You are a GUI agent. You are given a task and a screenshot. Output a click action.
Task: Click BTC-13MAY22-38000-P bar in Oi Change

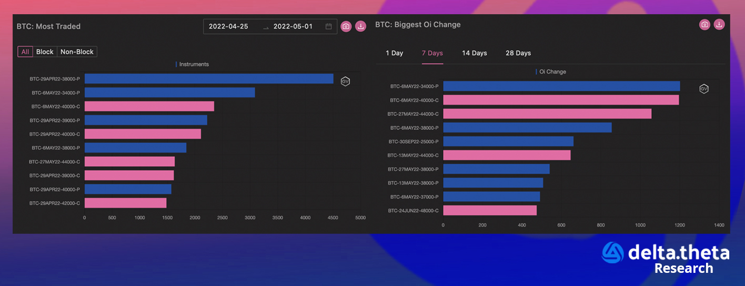point(493,183)
